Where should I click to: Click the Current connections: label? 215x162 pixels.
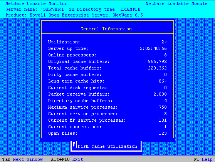pos(75,127)
